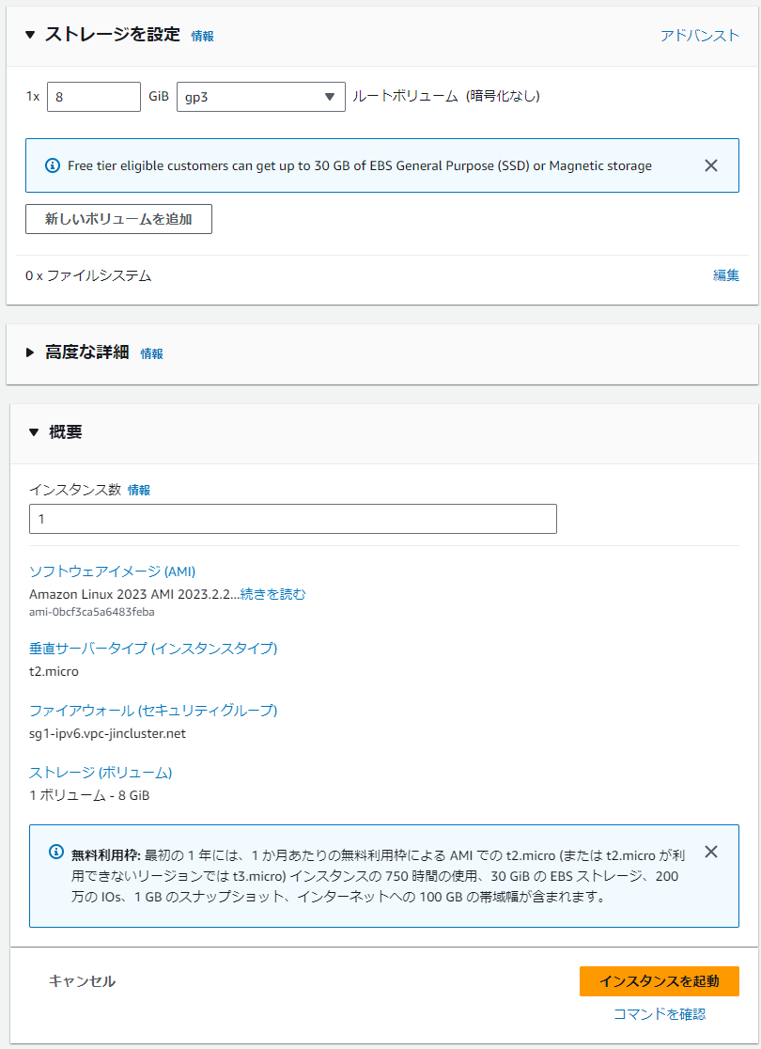This screenshot has height=1049, width=761.
Task: Click 新しいボリュームを追加 button
Action: 118,219
